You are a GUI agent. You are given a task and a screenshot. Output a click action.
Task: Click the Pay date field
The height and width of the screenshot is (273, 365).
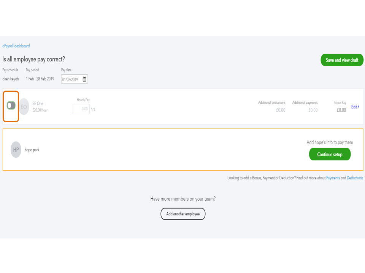[71, 79]
